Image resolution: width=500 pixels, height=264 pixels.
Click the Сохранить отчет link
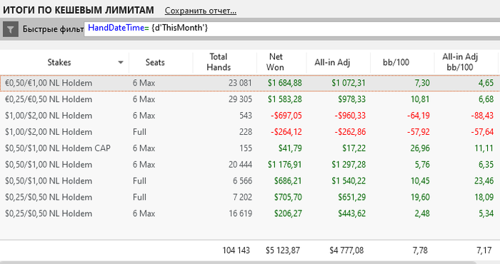[201, 11]
